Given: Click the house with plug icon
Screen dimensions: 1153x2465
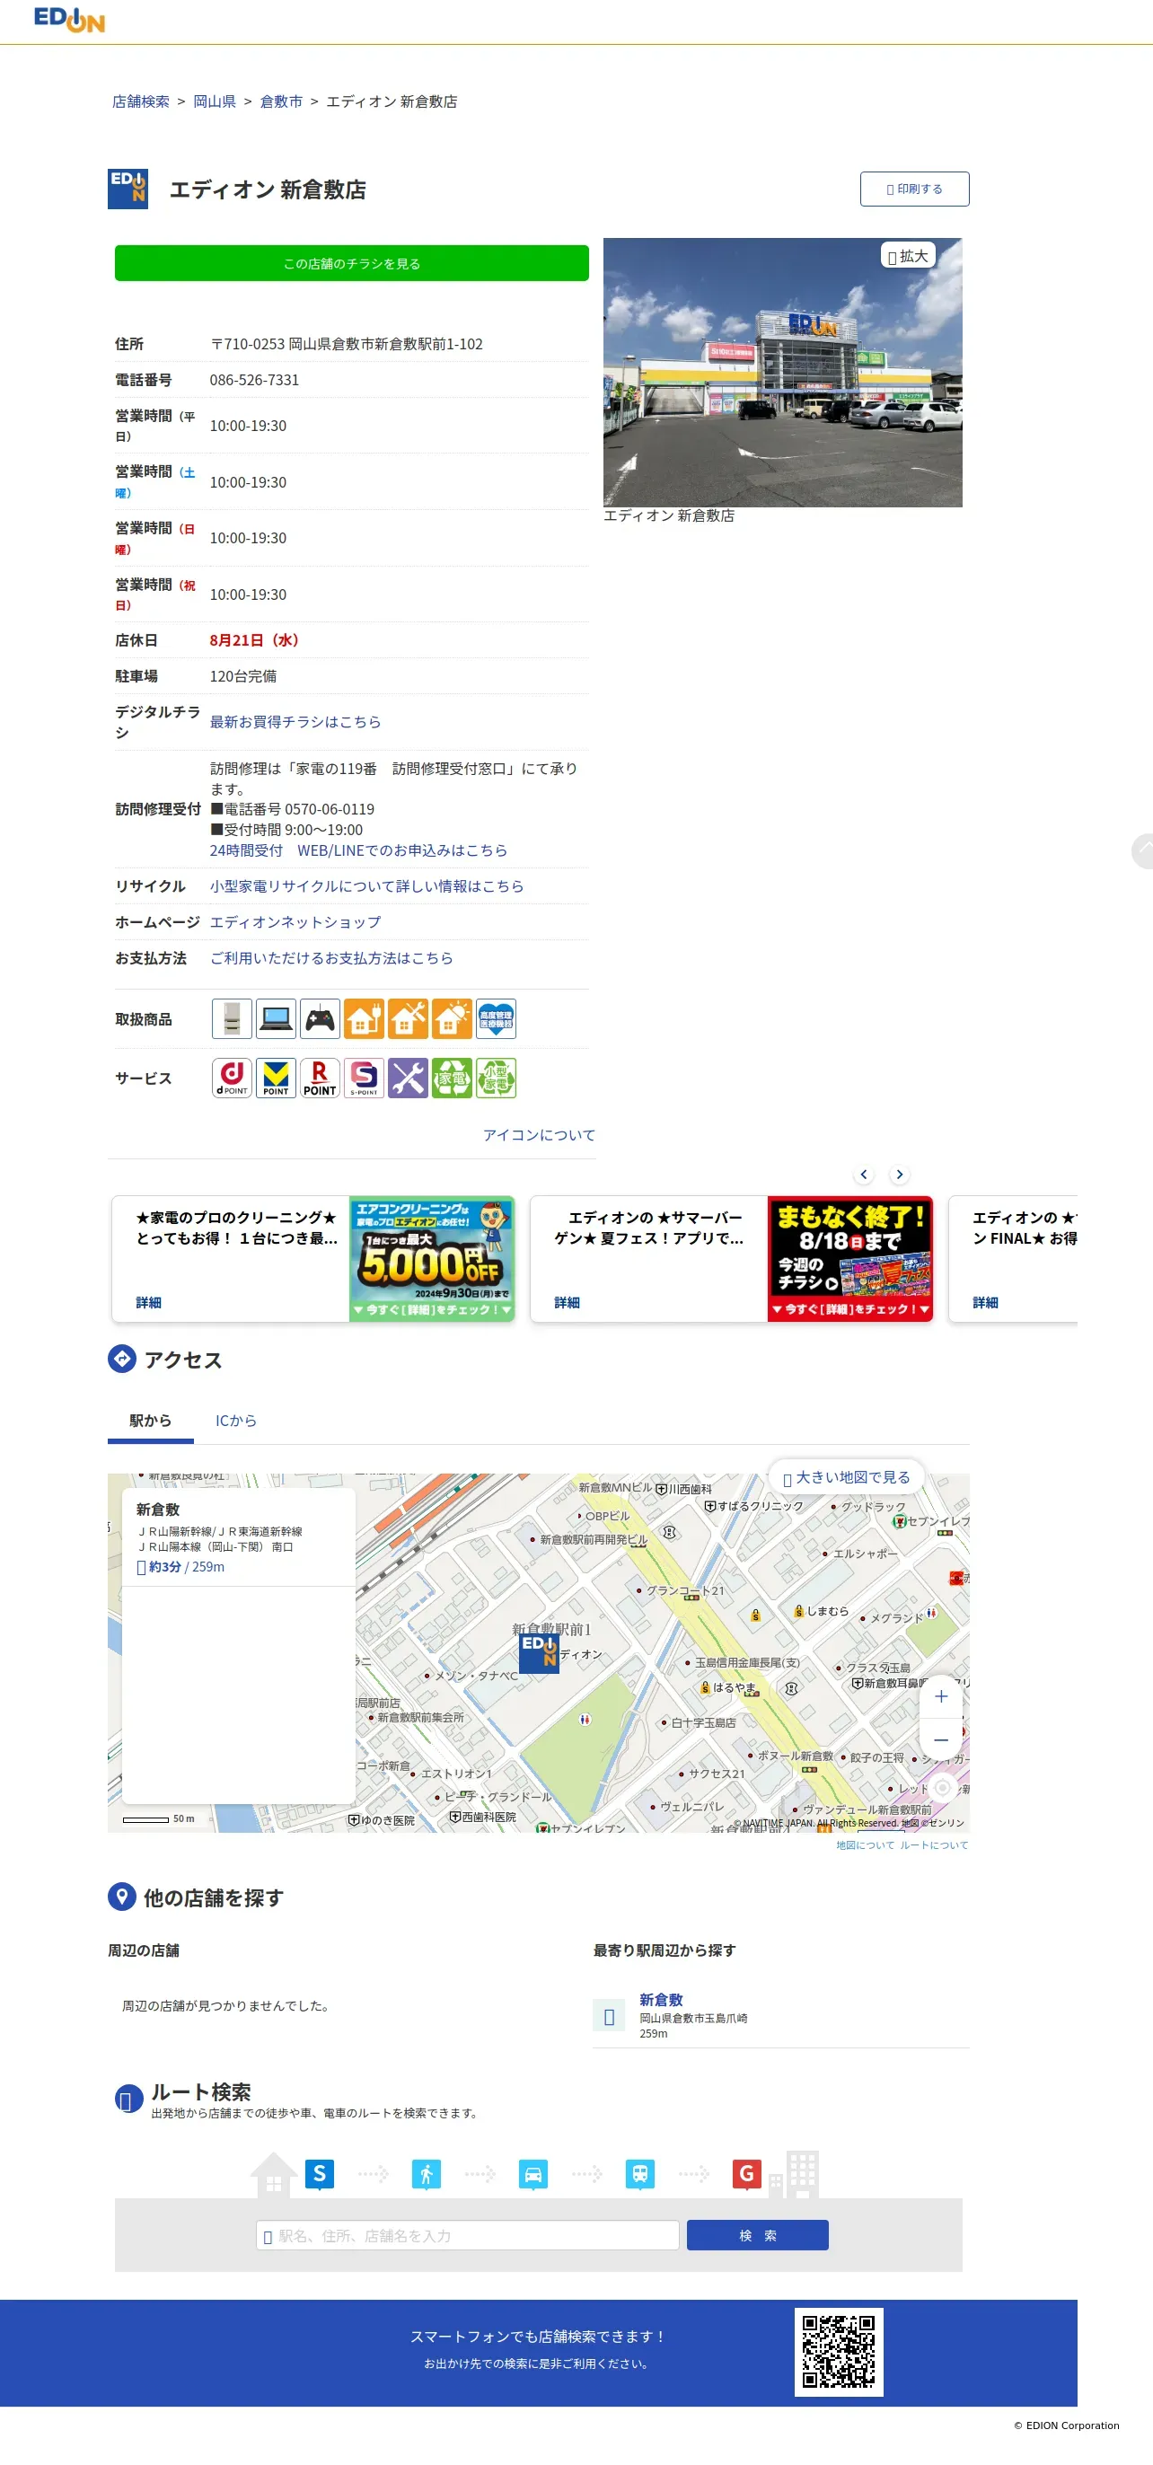Looking at the screenshot, I should point(364,1019).
